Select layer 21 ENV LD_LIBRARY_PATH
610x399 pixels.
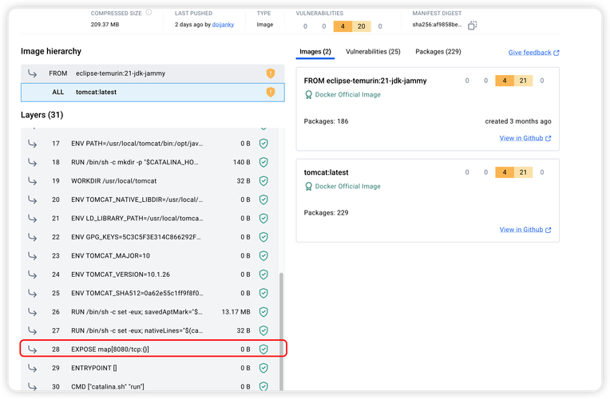coord(150,218)
